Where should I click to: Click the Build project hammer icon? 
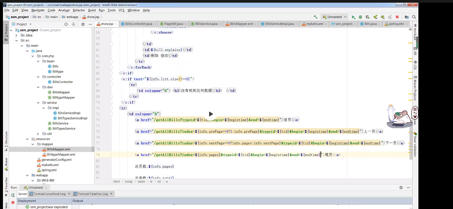pyautogui.click(x=315, y=17)
